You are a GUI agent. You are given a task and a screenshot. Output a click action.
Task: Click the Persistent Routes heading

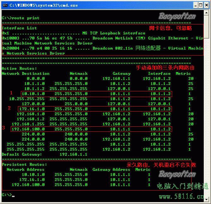24,165
